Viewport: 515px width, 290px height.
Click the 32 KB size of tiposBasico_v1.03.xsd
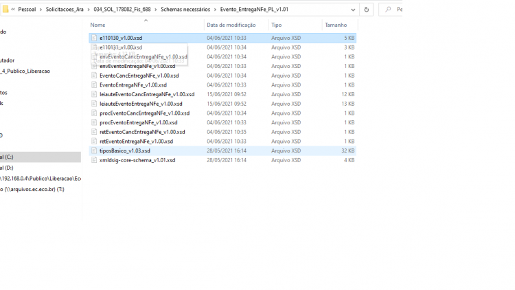click(348, 151)
